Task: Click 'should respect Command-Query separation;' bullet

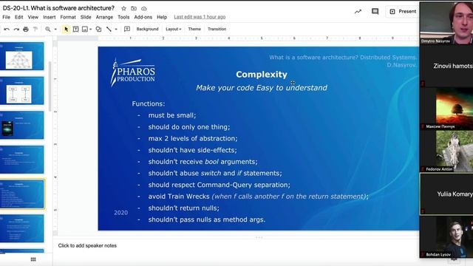Action: [x=220, y=185]
